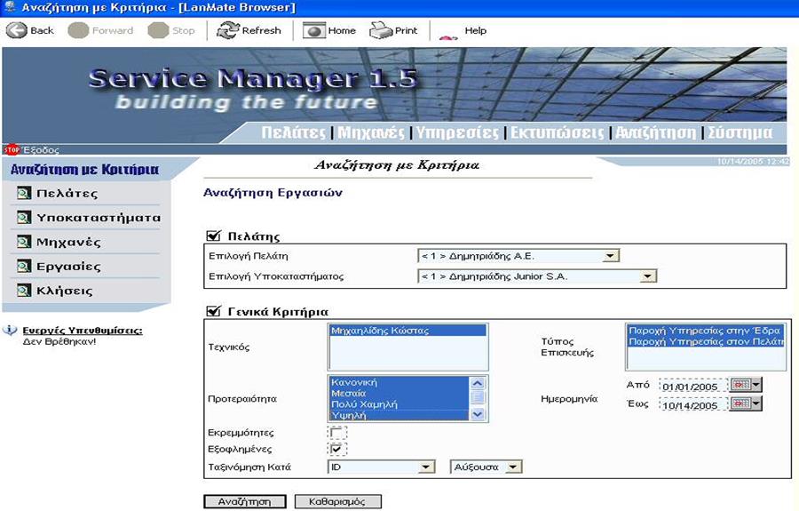The width and height of the screenshot is (799, 511).
Task: Select Υψηλή priority option
Action: click(399, 415)
